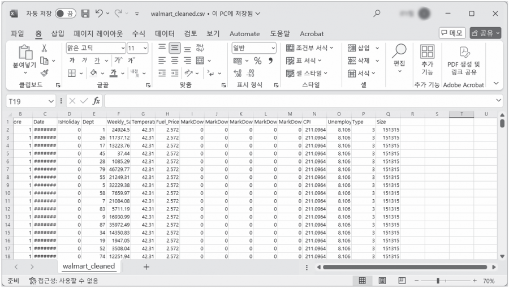
Task: Select column T header
Action: 461,114
